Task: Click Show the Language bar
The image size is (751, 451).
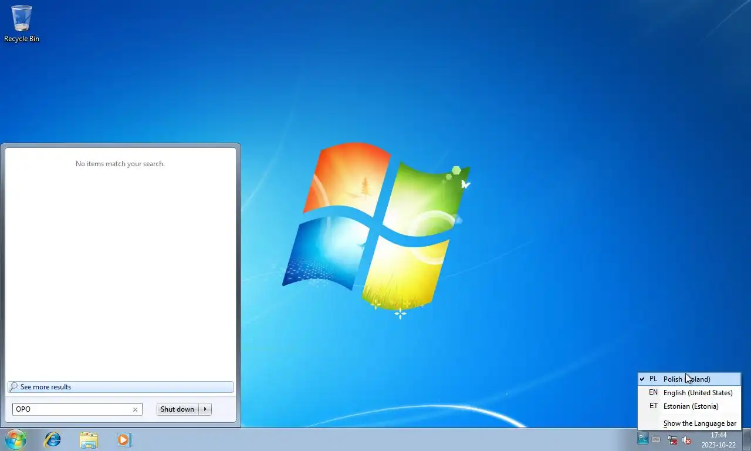Action: tap(689, 423)
